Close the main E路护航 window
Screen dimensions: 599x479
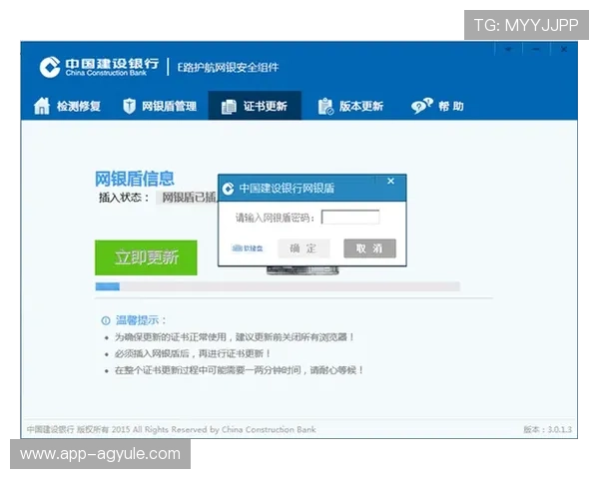pos(564,49)
